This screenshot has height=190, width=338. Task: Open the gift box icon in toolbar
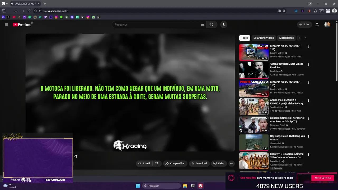click(x=328, y=11)
